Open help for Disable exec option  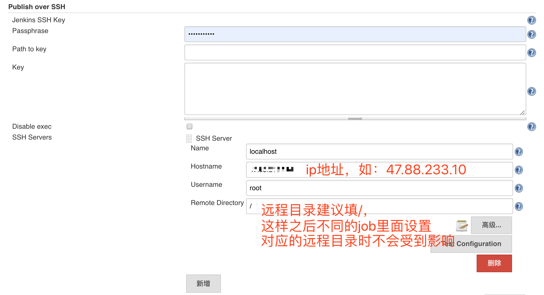tap(531, 127)
